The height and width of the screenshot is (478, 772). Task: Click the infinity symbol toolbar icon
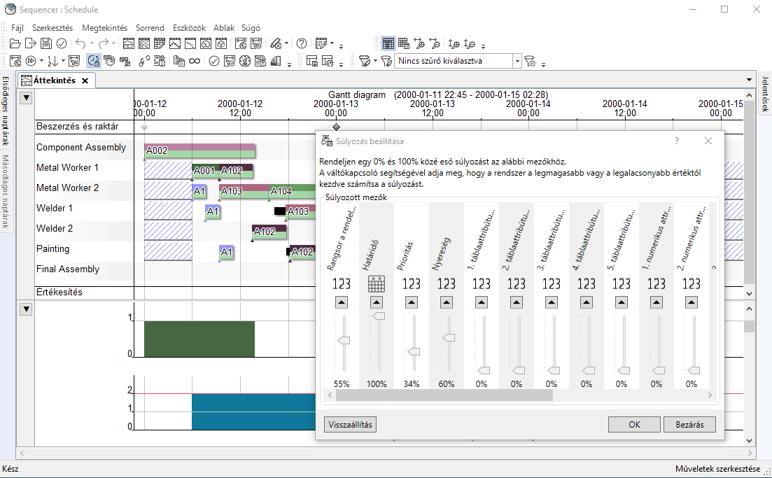[x=194, y=61]
